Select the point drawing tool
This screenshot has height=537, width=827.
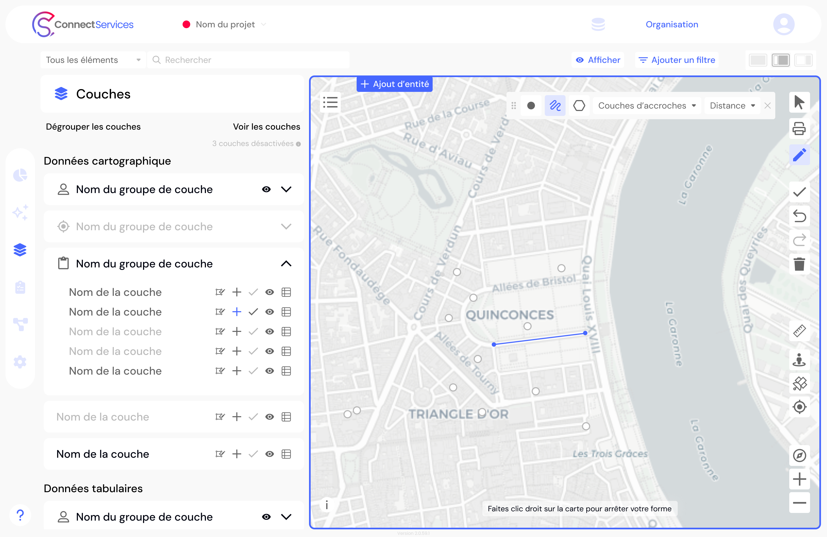(531, 105)
